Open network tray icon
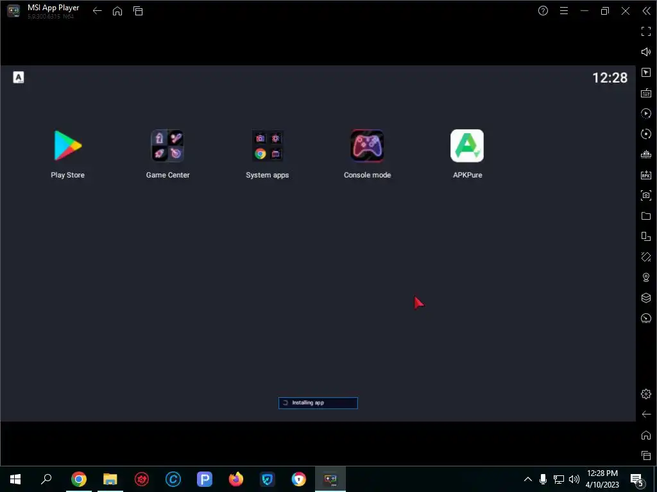This screenshot has height=492, width=657. point(559,479)
